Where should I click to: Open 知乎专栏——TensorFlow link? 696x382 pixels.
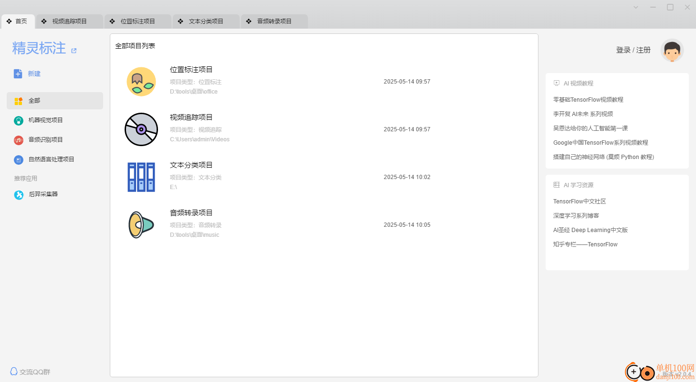coord(585,244)
